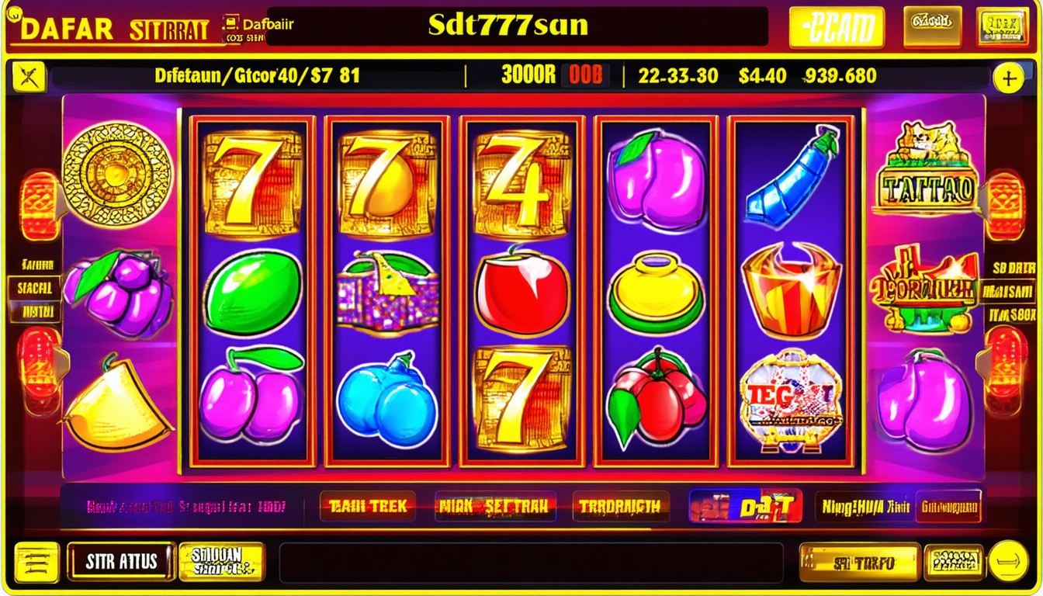Image resolution: width=1043 pixels, height=596 pixels.
Task: Open the hamburger menu icon at bottom left
Action: (36, 562)
